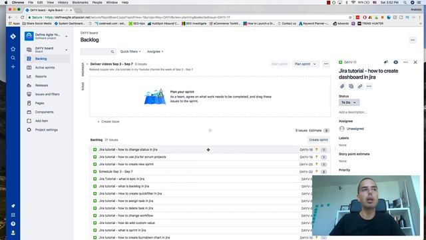
Task: Click the create plus icon in sidebar
Action: click(x=13, y=67)
